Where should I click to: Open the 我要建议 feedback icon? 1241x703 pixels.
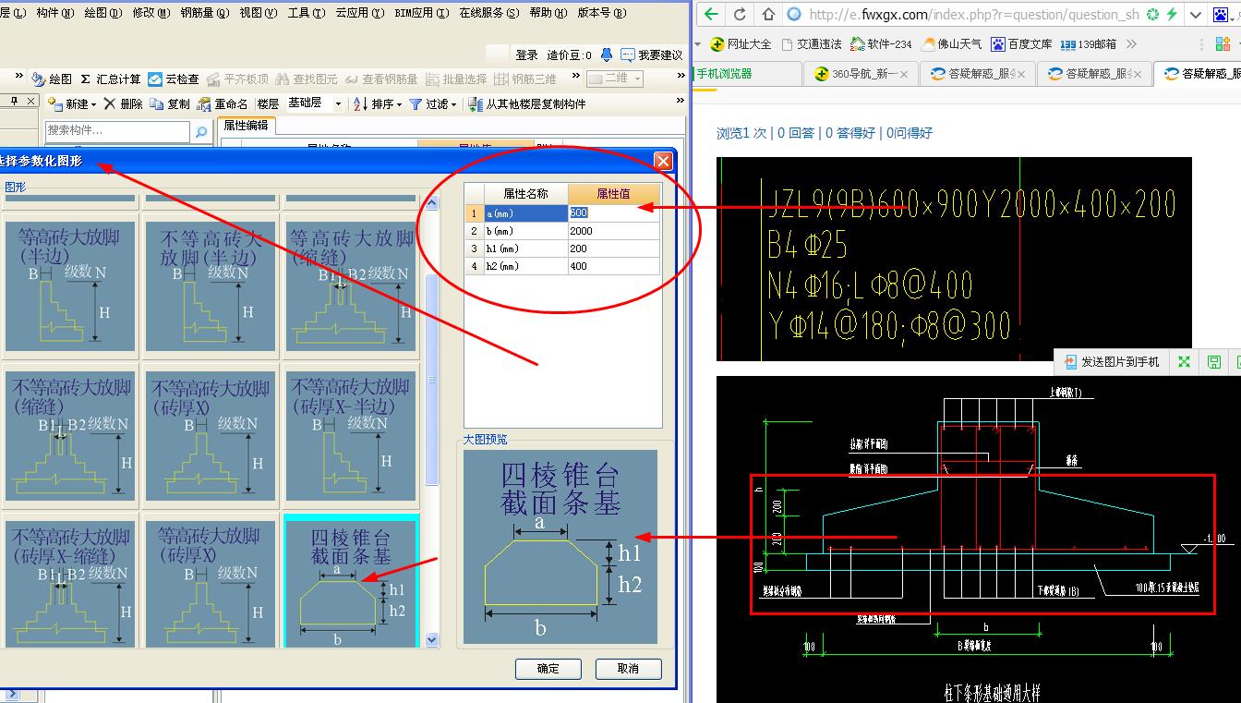(x=628, y=55)
